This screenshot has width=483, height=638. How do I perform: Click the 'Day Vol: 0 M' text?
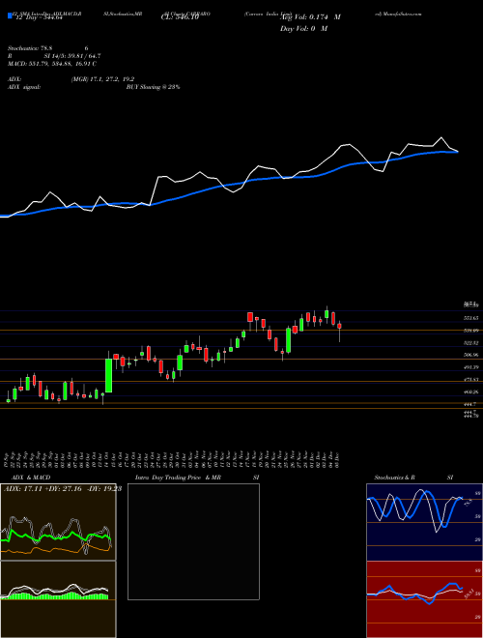303,29
